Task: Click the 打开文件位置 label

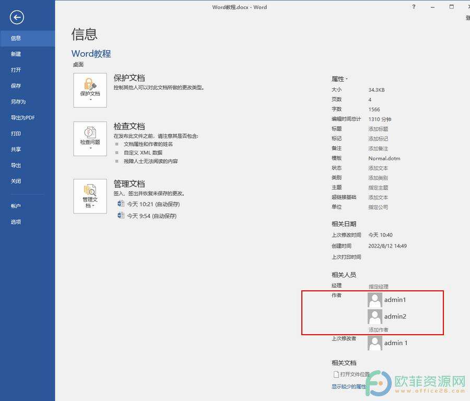Action: tap(355, 374)
